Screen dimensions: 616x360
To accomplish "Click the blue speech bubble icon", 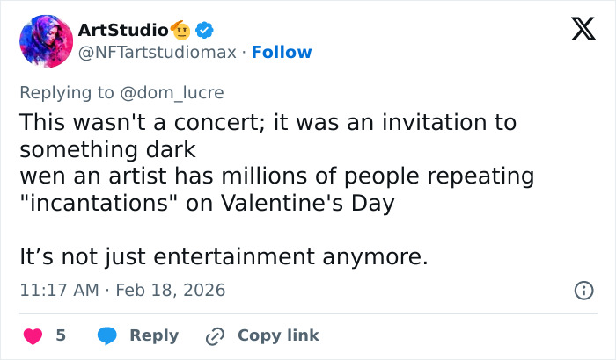I will coord(107,335).
